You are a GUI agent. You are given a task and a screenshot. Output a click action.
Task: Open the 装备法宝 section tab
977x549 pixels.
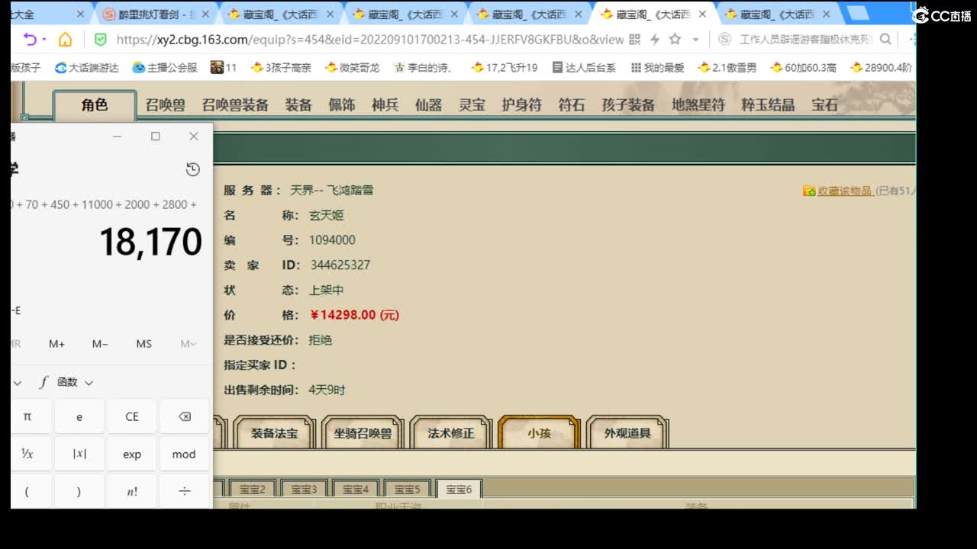[274, 433]
